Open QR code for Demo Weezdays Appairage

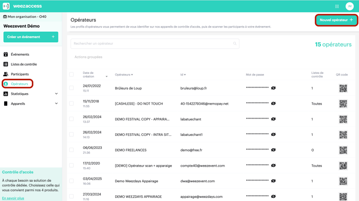tap(343, 181)
